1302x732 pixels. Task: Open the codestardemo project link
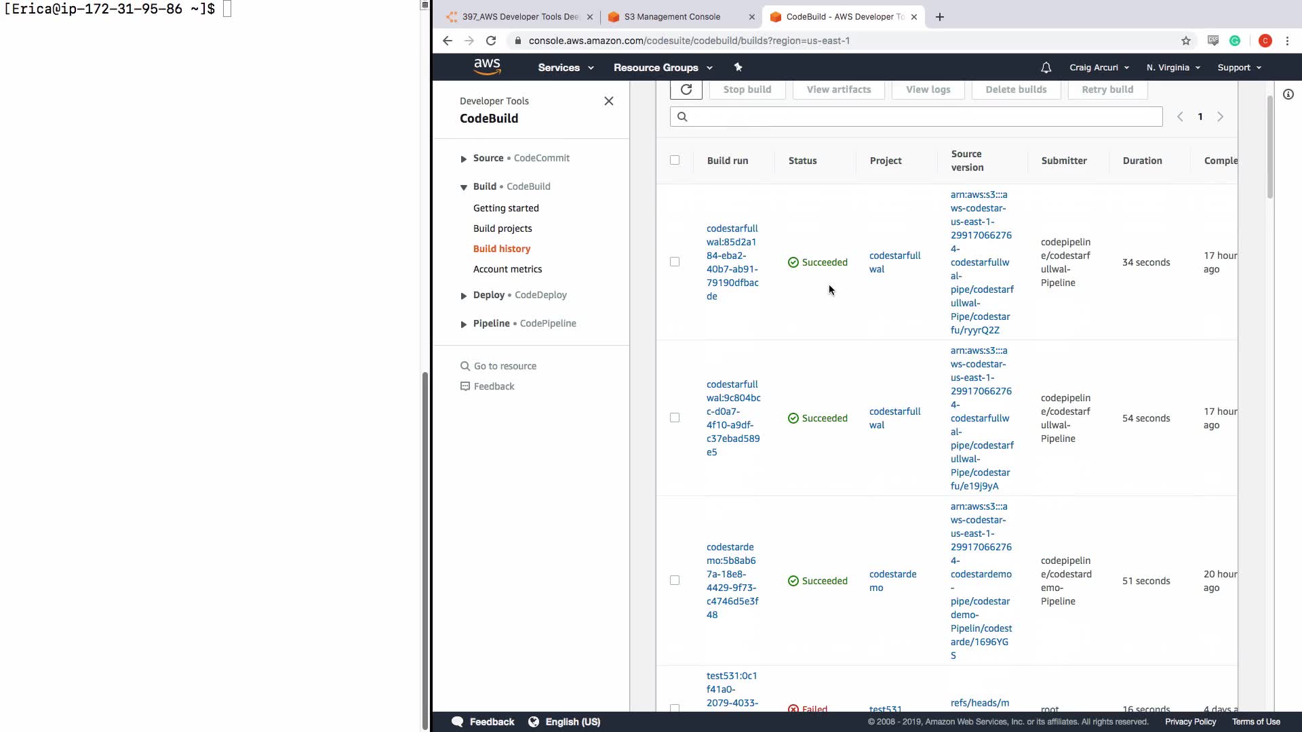point(892,581)
